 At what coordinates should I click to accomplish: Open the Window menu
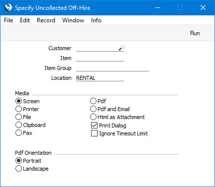(73, 20)
